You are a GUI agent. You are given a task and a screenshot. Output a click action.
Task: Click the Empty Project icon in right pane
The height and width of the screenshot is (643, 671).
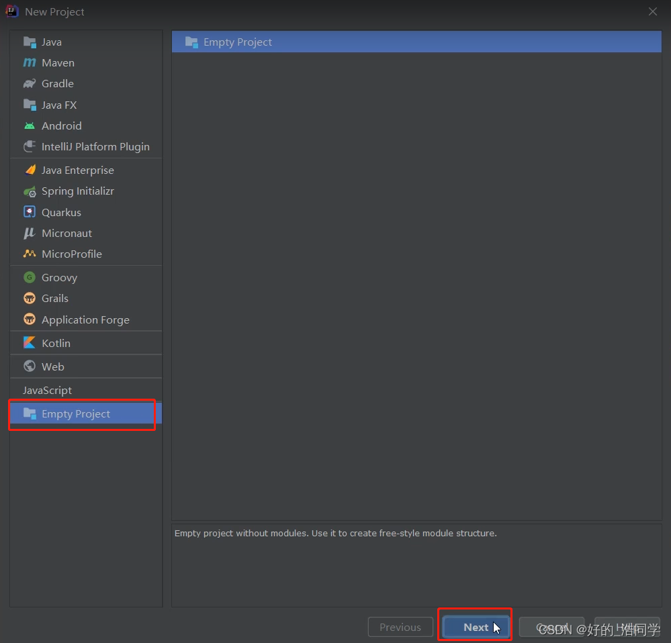pyautogui.click(x=191, y=42)
